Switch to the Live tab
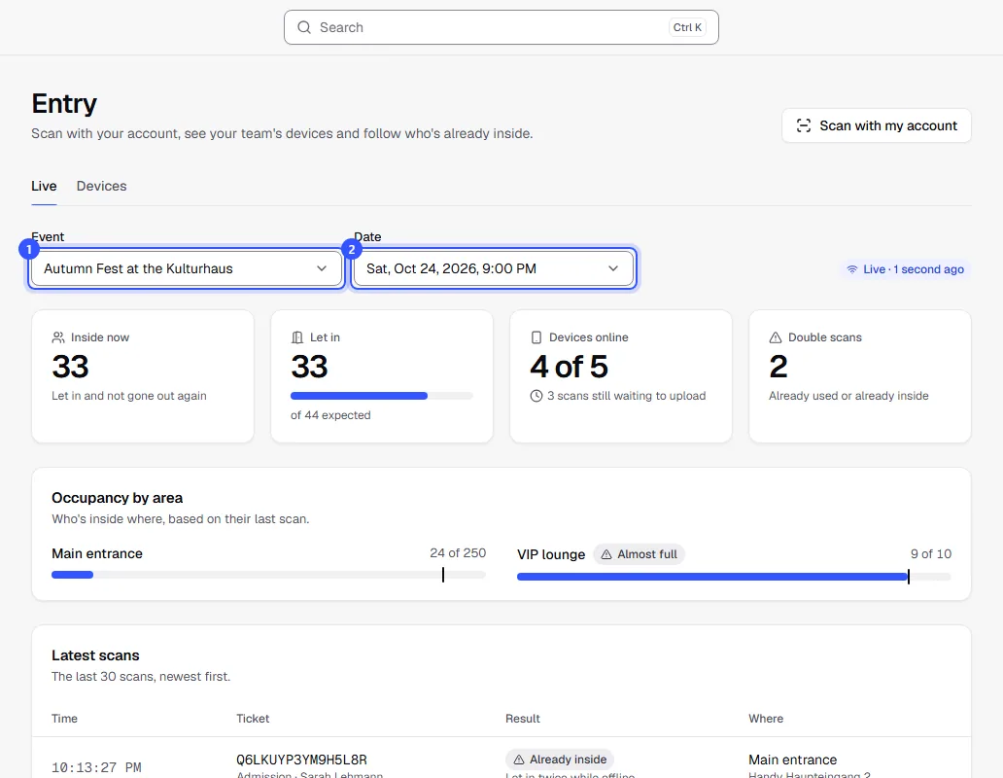The width and height of the screenshot is (1003, 778). [44, 186]
